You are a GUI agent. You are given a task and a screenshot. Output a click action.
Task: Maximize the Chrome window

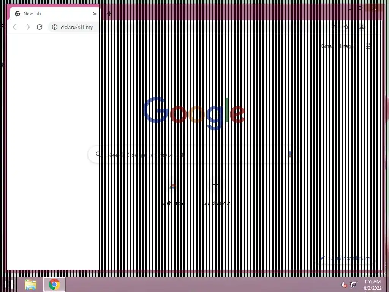361,8
